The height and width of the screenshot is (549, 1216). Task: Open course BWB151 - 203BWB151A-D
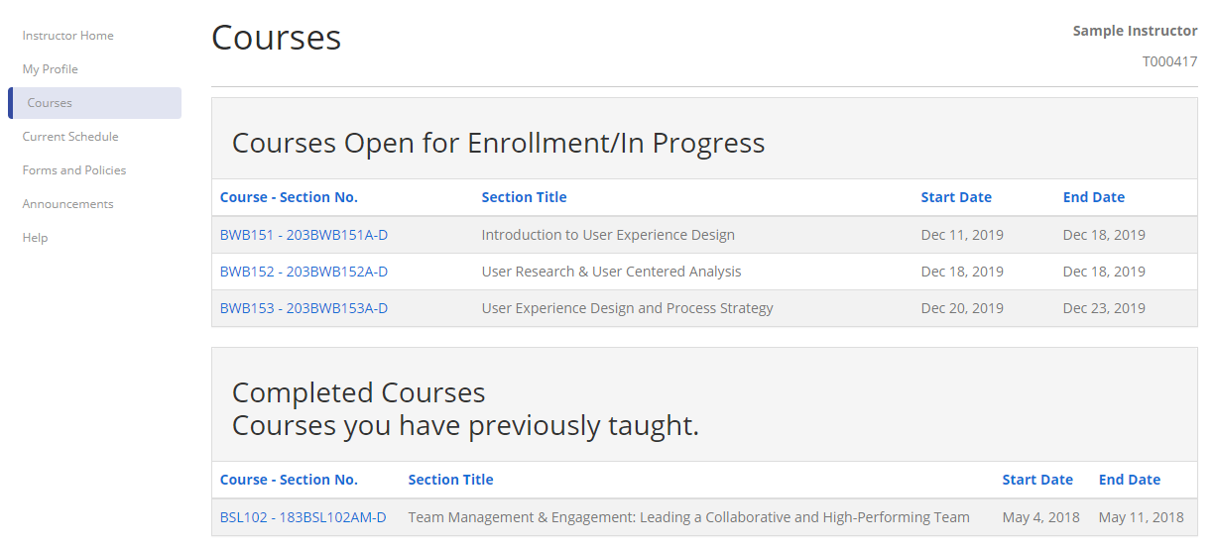(x=304, y=235)
